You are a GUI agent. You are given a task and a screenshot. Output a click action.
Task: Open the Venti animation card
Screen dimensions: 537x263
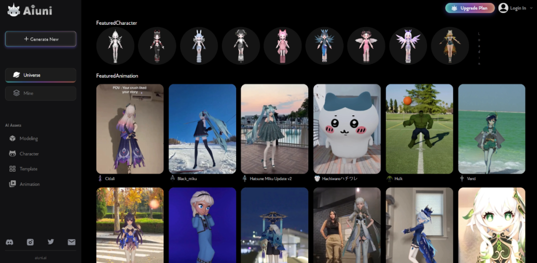point(492,129)
